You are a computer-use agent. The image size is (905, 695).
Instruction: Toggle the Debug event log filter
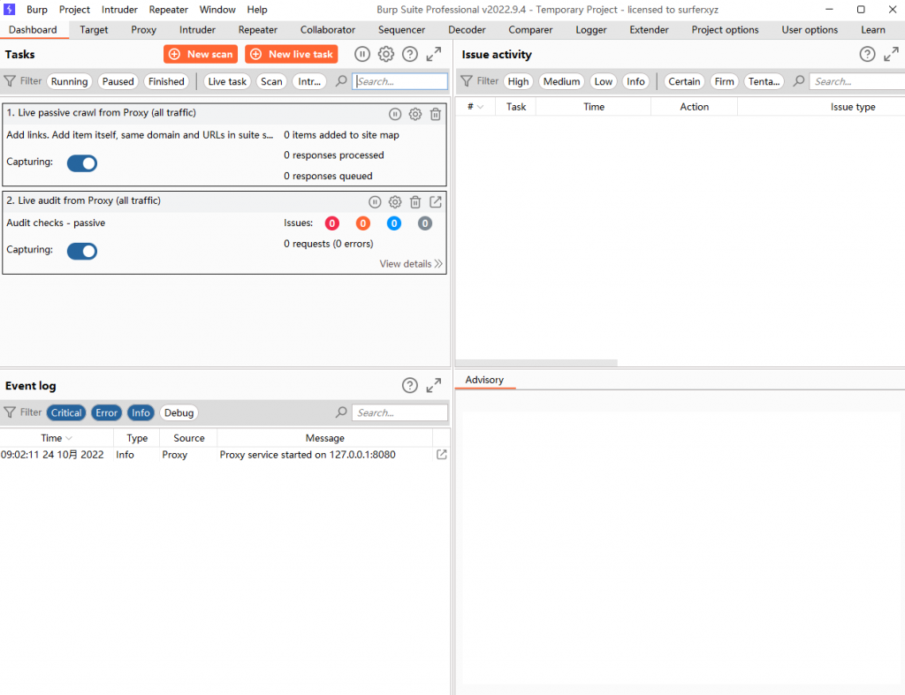coord(179,412)
